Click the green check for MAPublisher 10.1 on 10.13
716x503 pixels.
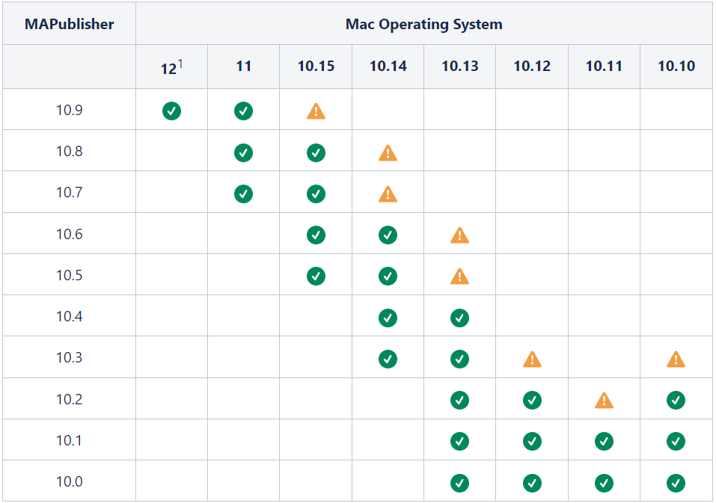tap(459, 441)
